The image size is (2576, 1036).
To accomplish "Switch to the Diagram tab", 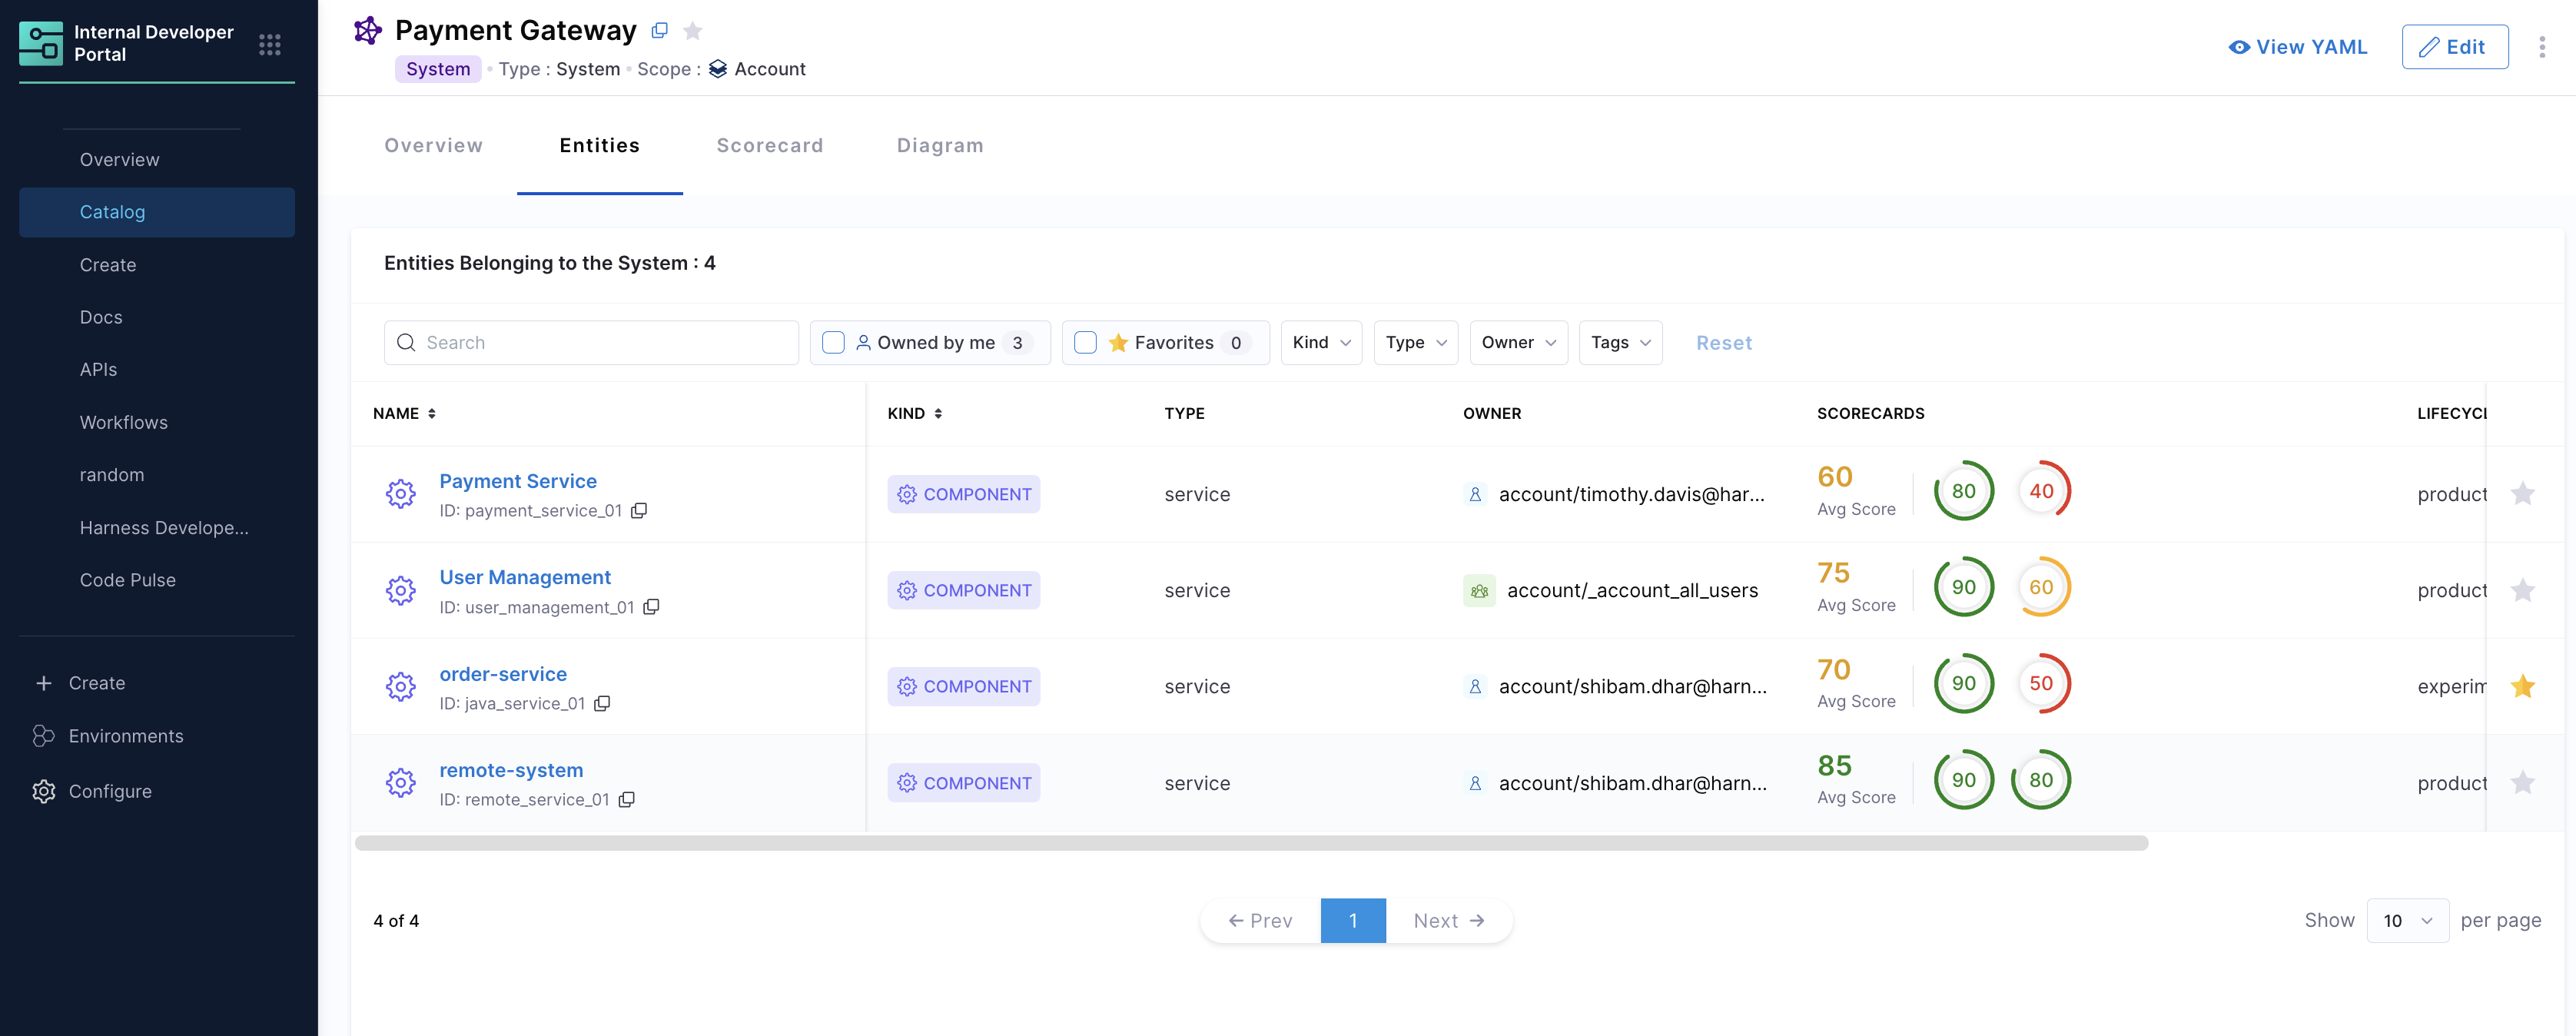I will pos(939,145).
